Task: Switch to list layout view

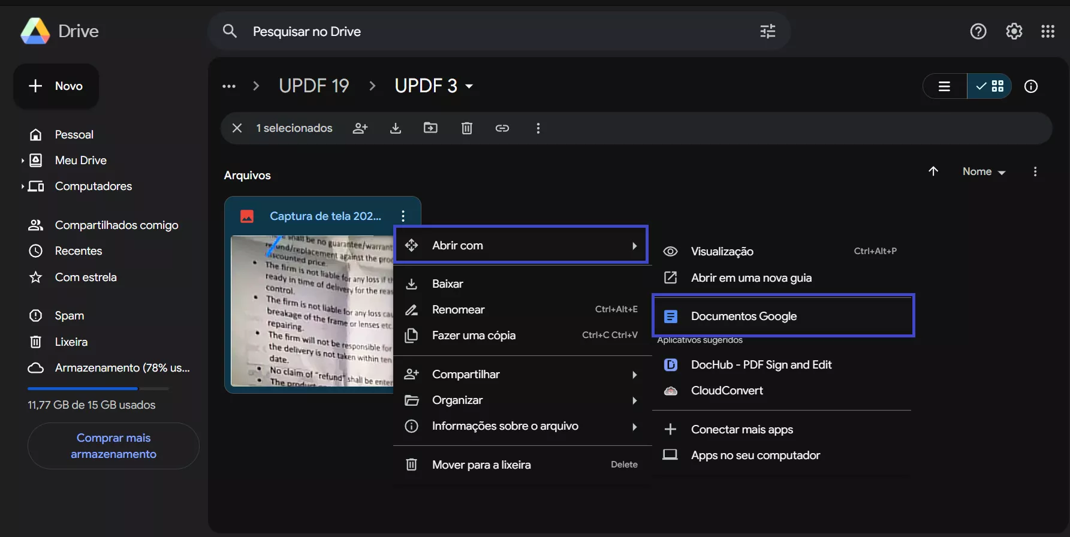Action: click(945, 86)
